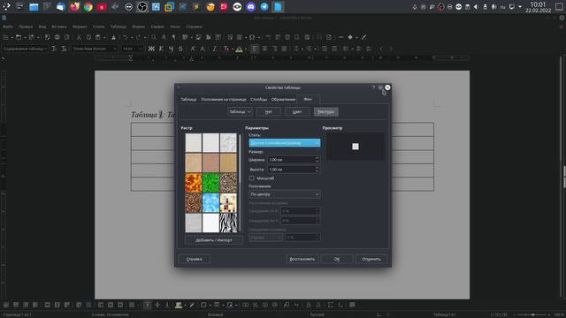The image size is (566, 318).
Task: Open the font name dropdown in toolbar
Action: (x=95, y=49)
